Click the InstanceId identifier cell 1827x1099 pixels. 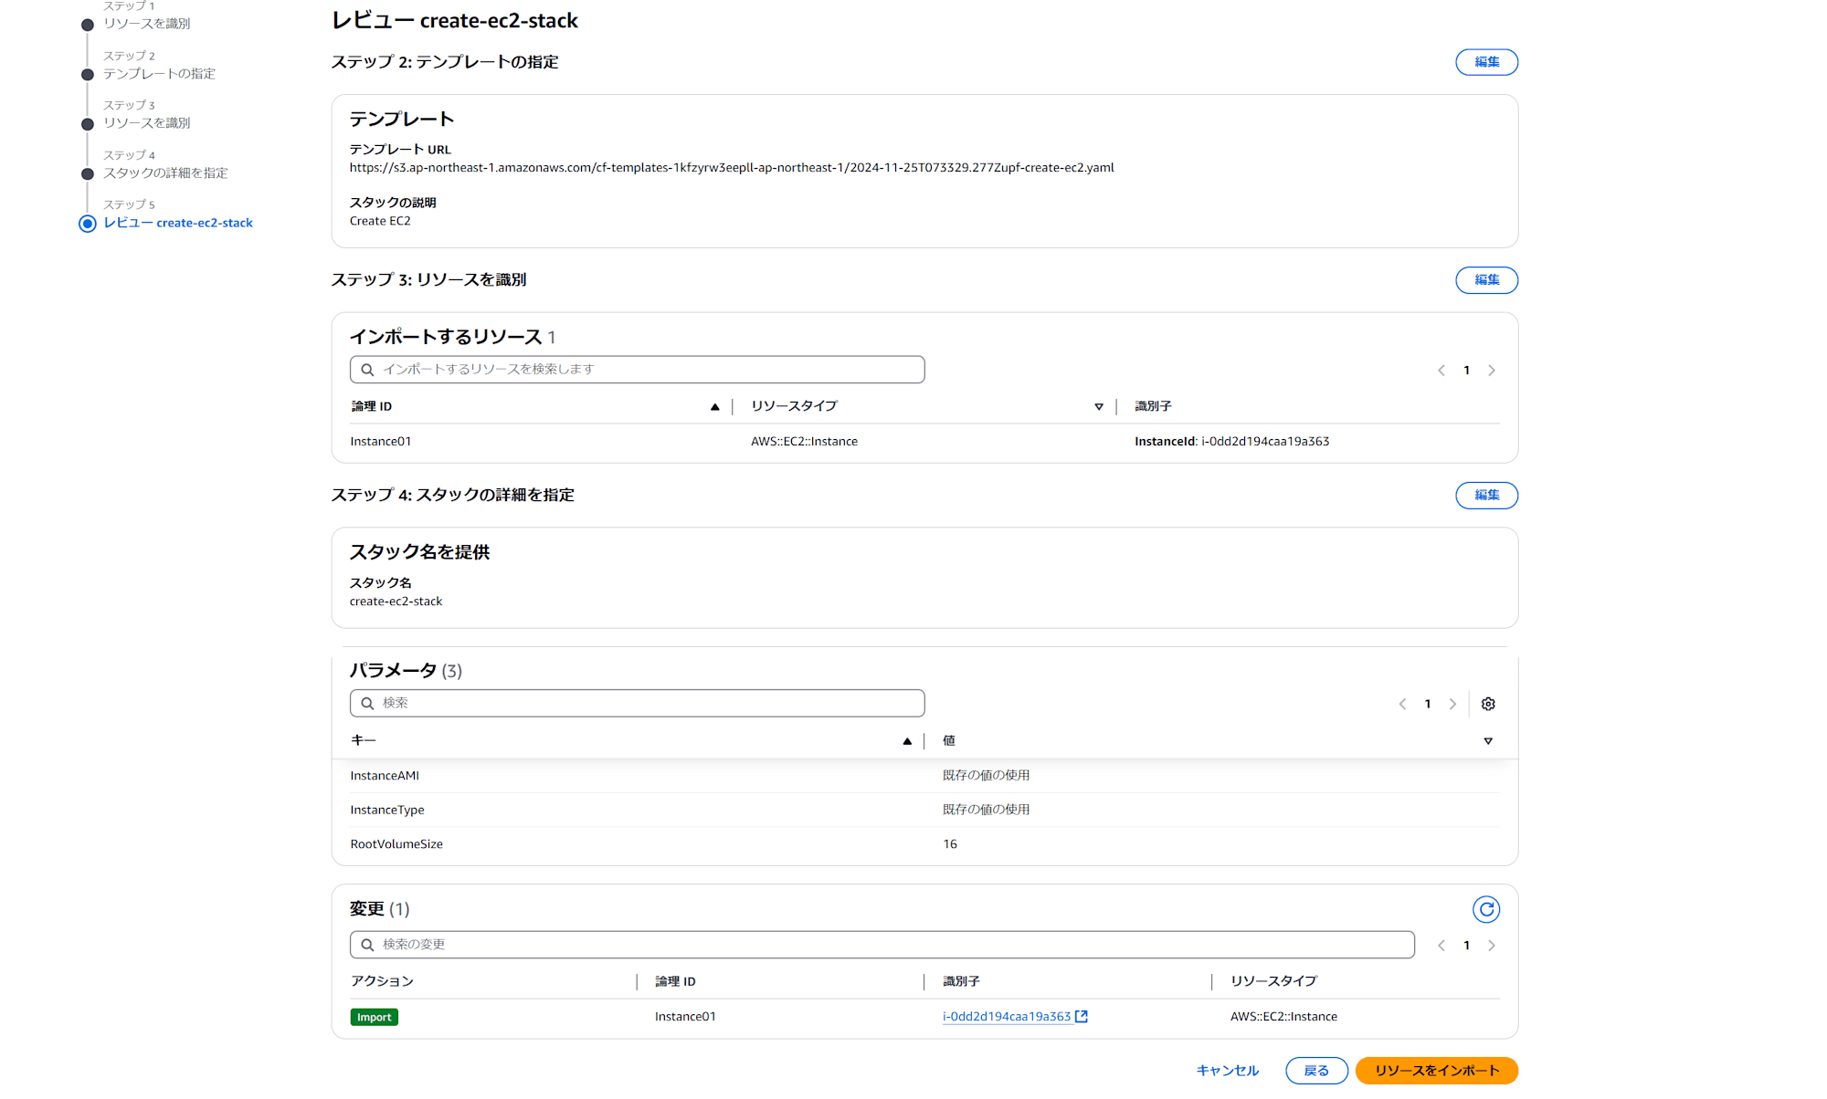tap(1231, 442)
